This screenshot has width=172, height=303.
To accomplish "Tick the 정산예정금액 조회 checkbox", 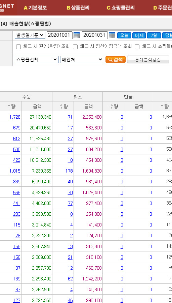I will (75, 47).
